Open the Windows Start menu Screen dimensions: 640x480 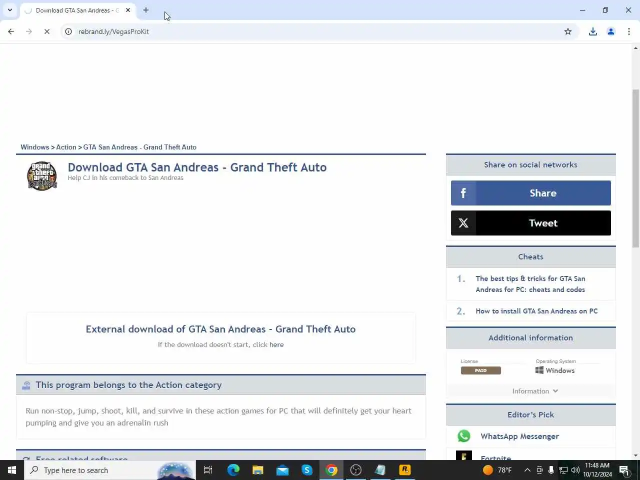12,470
